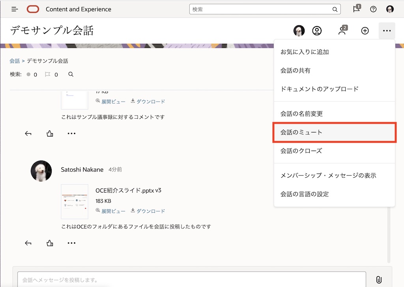Screen dimensions: 404x287
Task: Mute the conversation via 会話のミュート
Action: [334, 132]
